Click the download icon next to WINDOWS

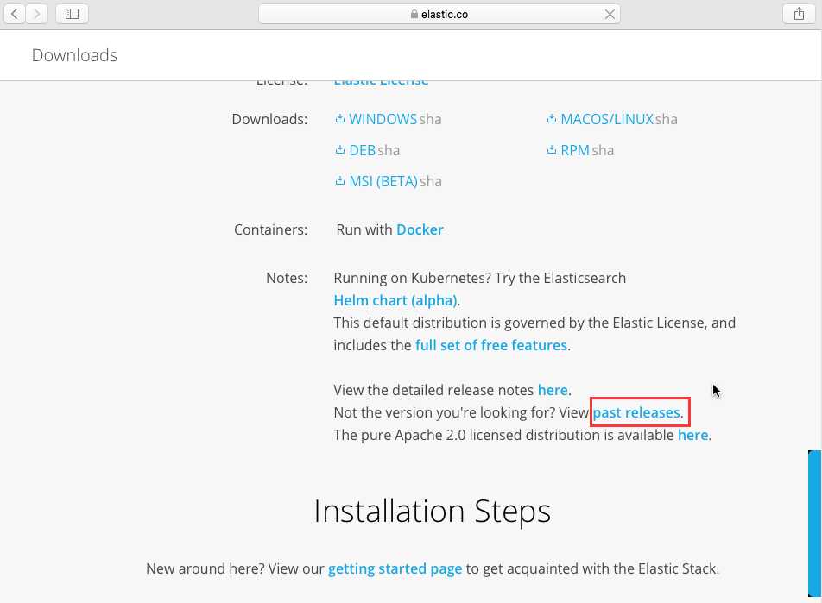tap(339, 119)
